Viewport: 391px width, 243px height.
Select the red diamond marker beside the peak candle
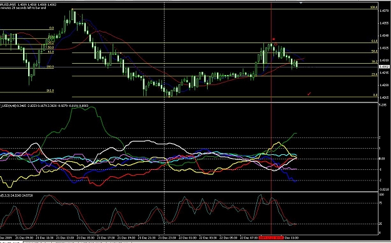pyautogui.click(x=276, y=44)
